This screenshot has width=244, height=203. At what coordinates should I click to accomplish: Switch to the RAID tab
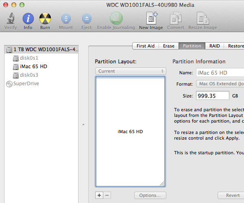[215, 46]
